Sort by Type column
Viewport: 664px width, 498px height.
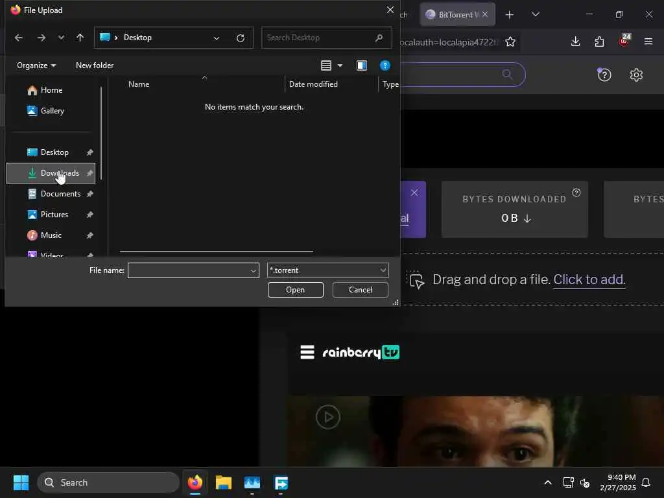click(390, 84)
